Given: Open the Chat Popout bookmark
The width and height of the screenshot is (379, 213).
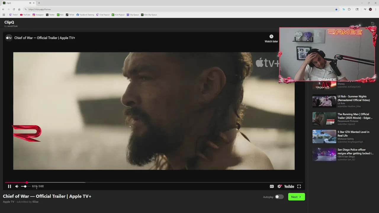Looking at the screenshot, I should 103,15.
